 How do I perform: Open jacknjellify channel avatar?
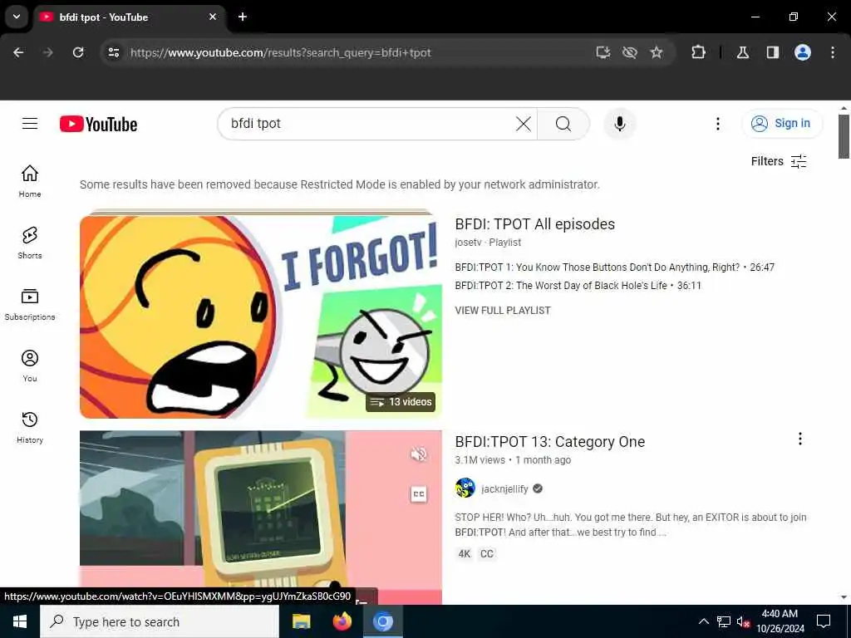coord(465,488)
